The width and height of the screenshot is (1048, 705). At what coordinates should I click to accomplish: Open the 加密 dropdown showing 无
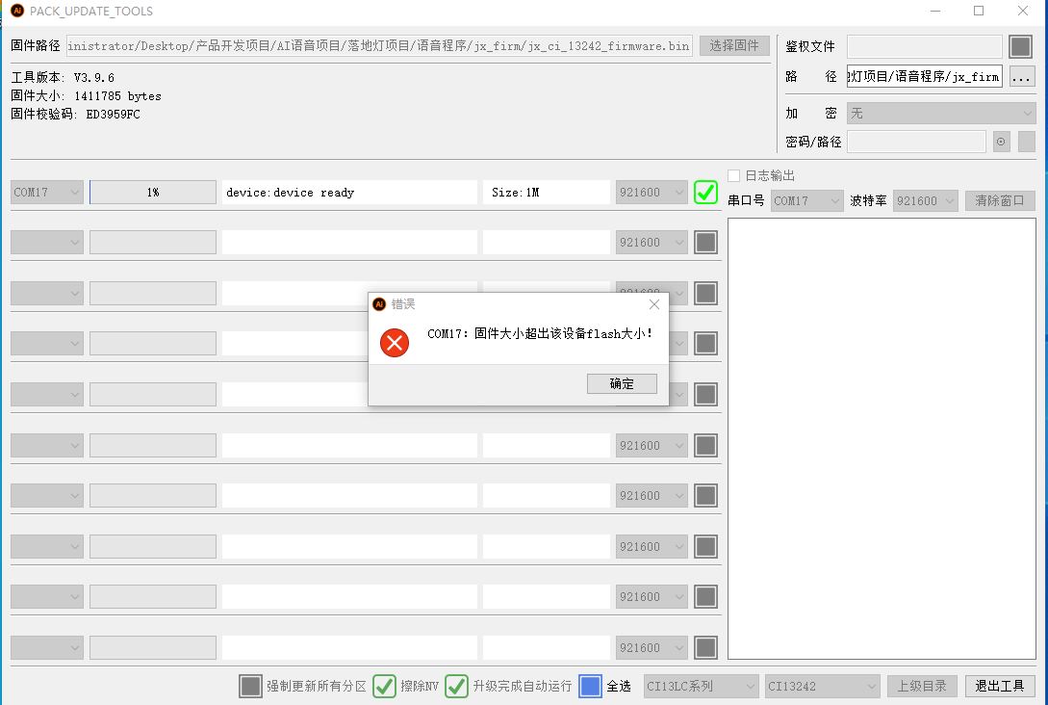(x=939, y=112)
